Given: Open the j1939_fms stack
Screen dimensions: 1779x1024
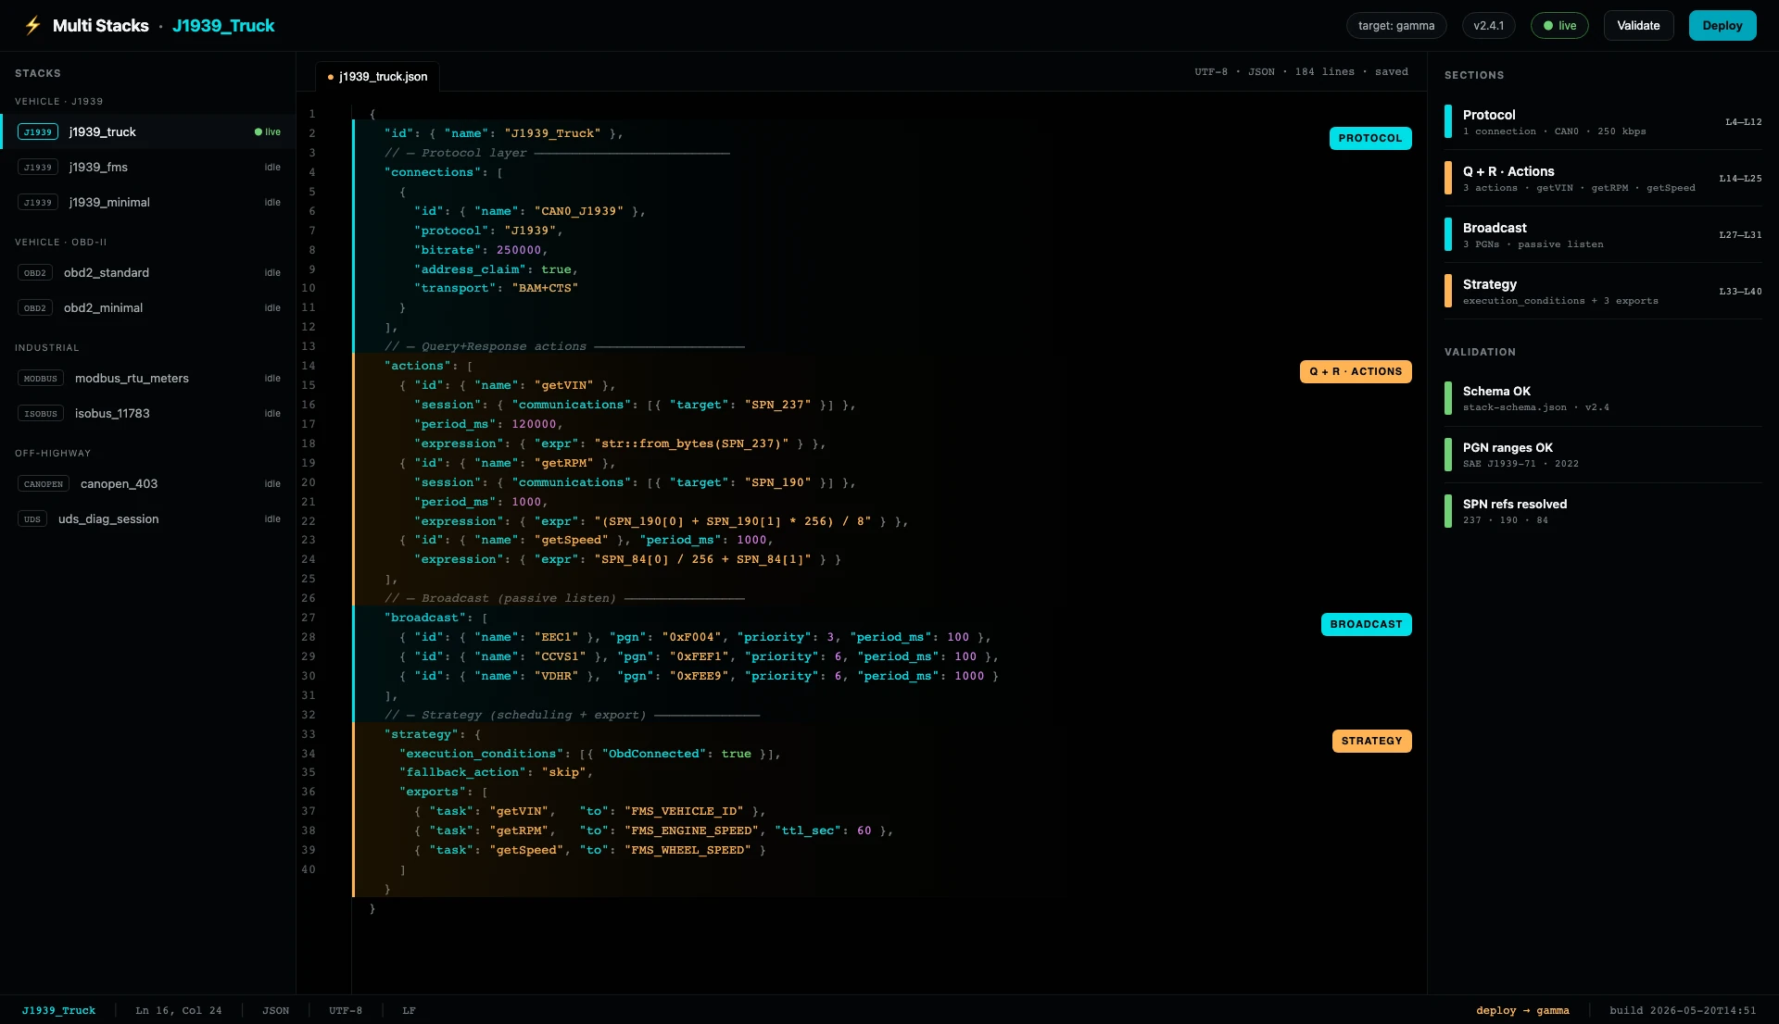Looking at the screenshot, I should coord(148,167).
